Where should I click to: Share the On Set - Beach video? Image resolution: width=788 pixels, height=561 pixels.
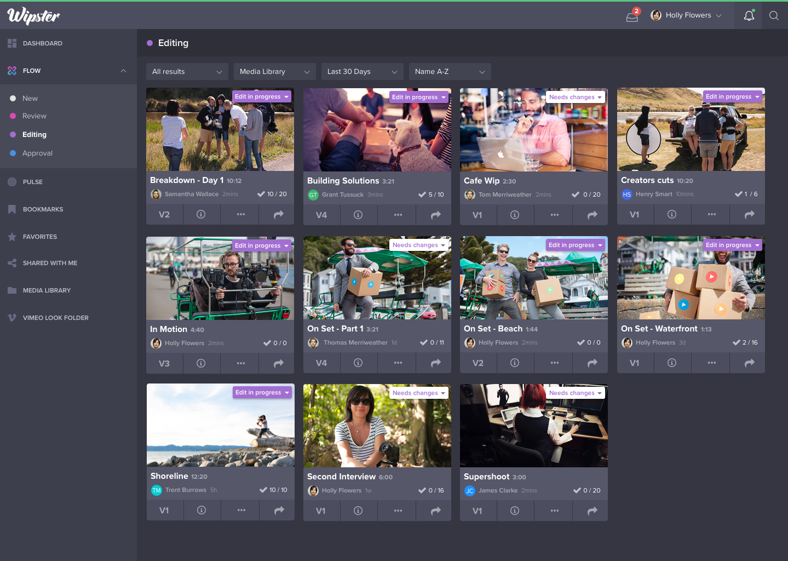point(592,363)
